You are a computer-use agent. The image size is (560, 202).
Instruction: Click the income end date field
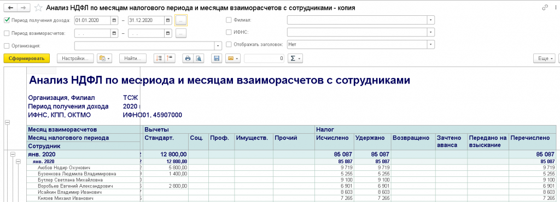coord(146,20)
